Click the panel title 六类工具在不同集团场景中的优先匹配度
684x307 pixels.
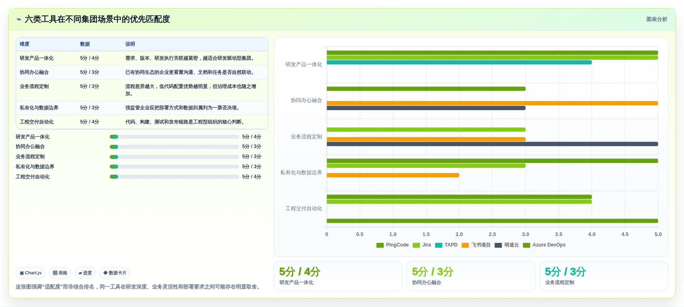98,19
